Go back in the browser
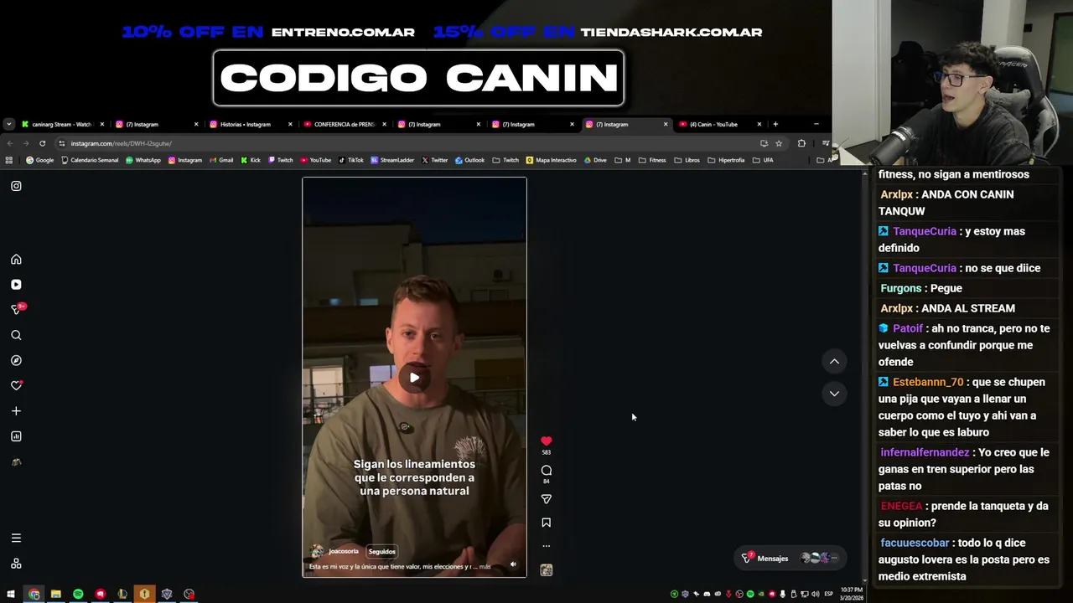 click(10, 143)
